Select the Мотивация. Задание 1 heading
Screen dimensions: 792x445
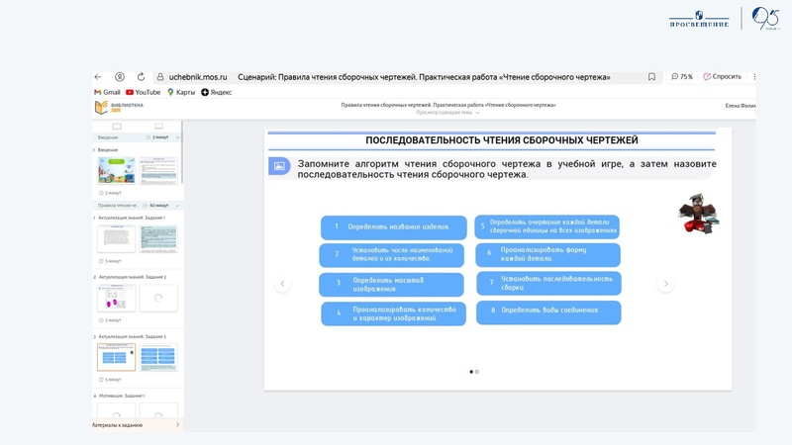pyautogui.click(x=122, y=396)
